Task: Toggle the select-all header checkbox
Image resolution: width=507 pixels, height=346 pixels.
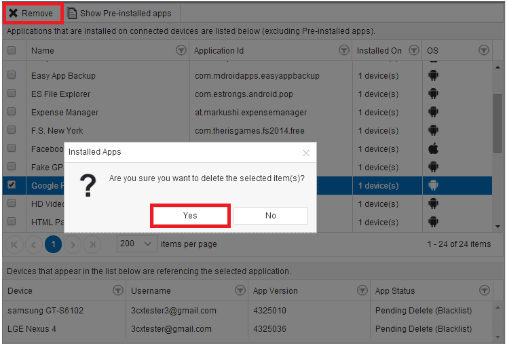Action: coord(12,50)
